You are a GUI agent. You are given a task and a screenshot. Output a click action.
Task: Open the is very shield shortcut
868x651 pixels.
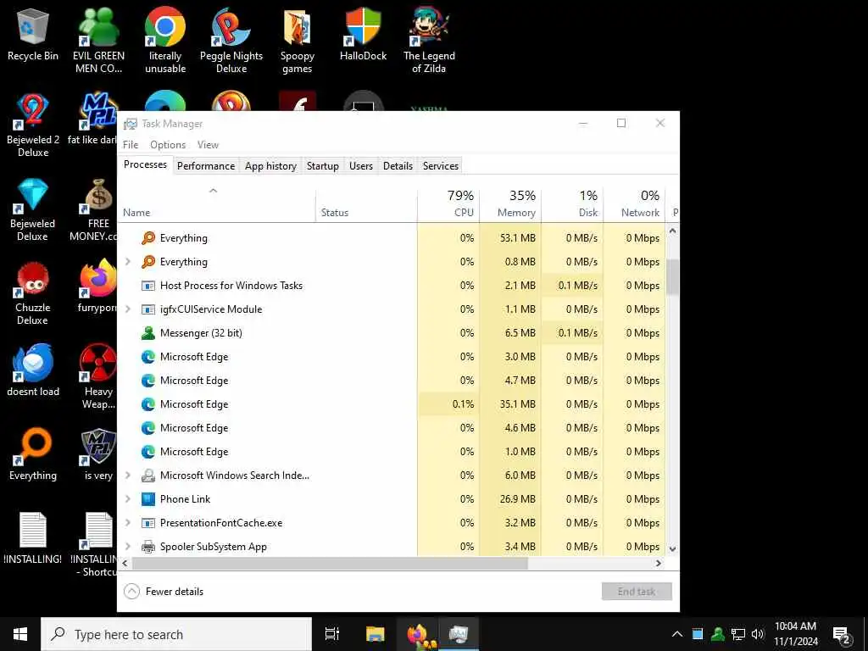pos(98,454)
